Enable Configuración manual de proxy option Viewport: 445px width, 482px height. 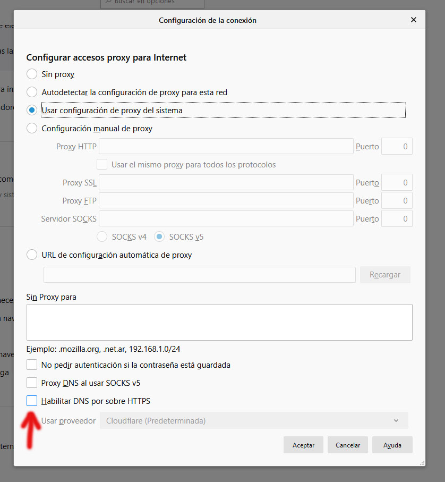click(32, 129)
